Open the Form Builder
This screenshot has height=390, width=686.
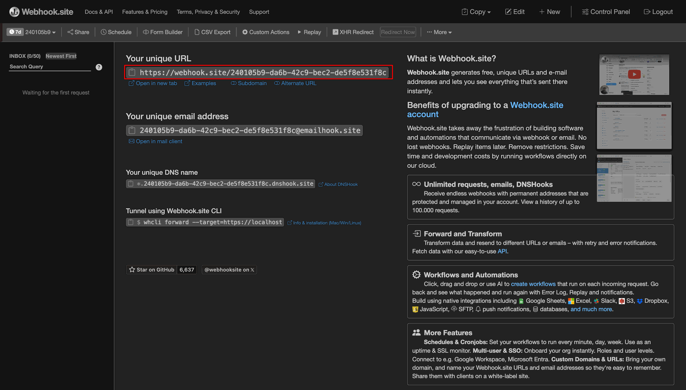[x=163, y=32]
